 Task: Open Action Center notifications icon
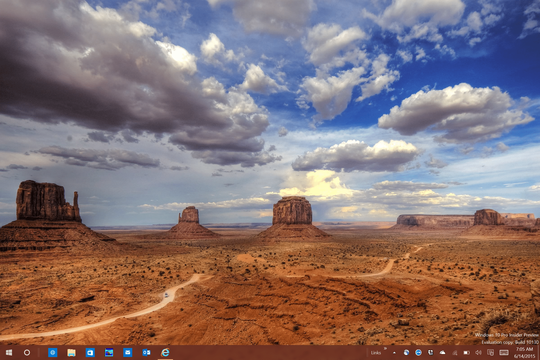490,352
